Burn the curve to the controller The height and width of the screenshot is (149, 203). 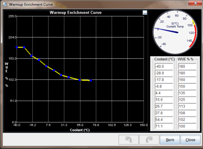[170, 140]
